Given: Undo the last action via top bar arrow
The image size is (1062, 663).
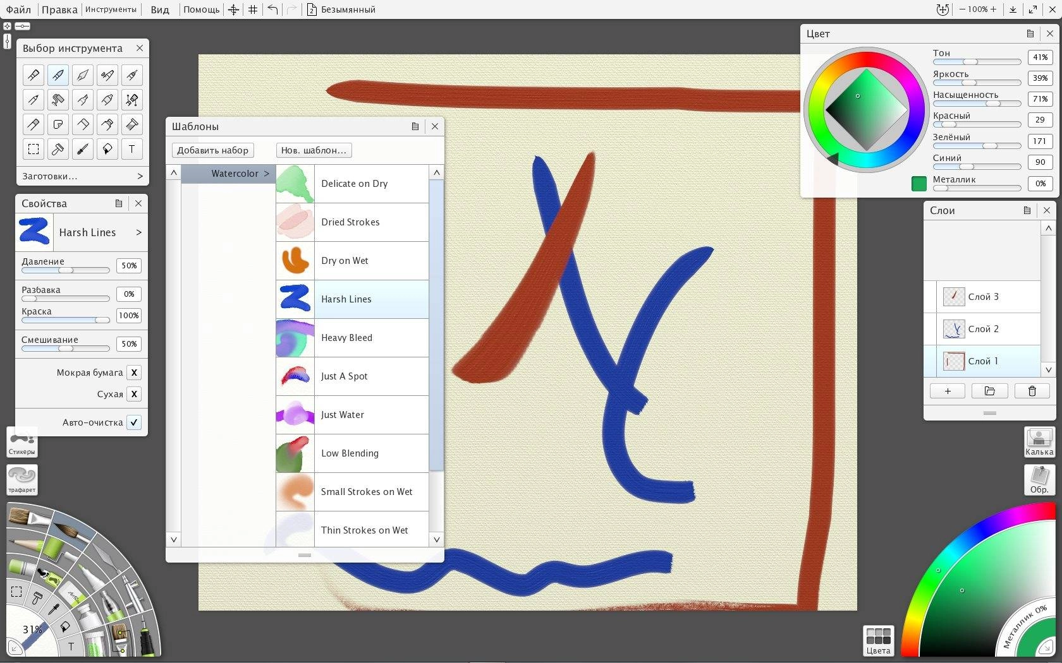Looking at the screenshot, I should coord(272,9).
